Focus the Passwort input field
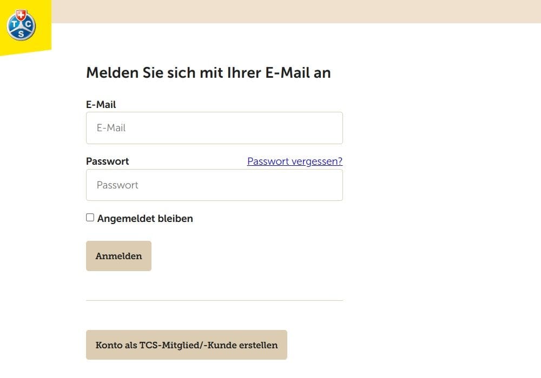 (x=214, y=185)
